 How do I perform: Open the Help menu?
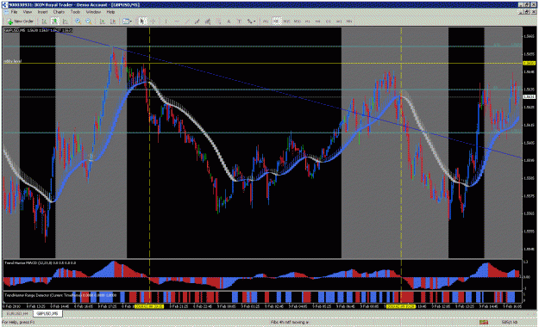(x=110, y=12)
